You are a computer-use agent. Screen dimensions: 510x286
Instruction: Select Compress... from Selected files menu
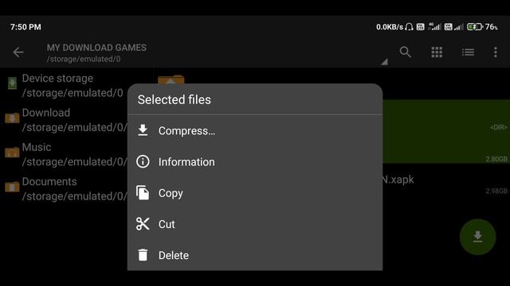[255, 130]
